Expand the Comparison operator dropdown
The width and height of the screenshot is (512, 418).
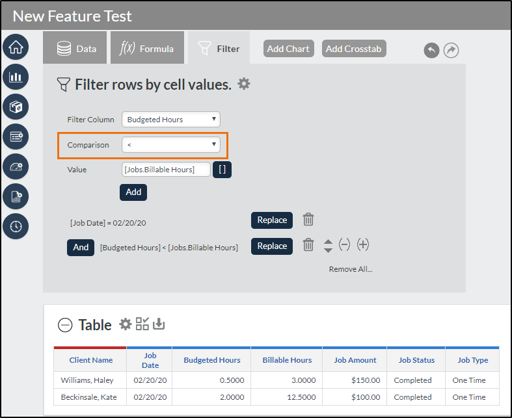pyautogui.click(x=171, y=145)
